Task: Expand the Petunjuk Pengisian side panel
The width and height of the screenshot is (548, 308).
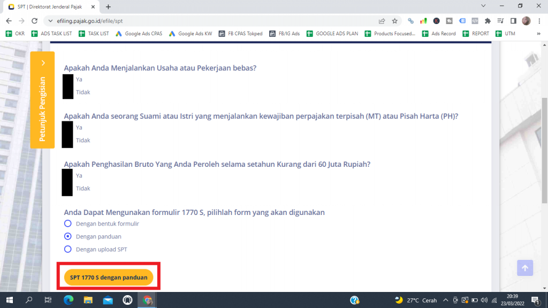Action: (x=43, y=99)
